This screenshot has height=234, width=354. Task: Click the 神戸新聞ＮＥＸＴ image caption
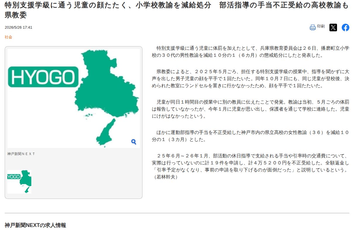coord(21,154)
